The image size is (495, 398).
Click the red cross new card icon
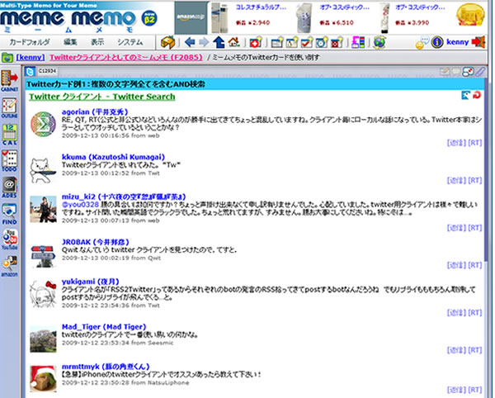click(x=256, y=42)
